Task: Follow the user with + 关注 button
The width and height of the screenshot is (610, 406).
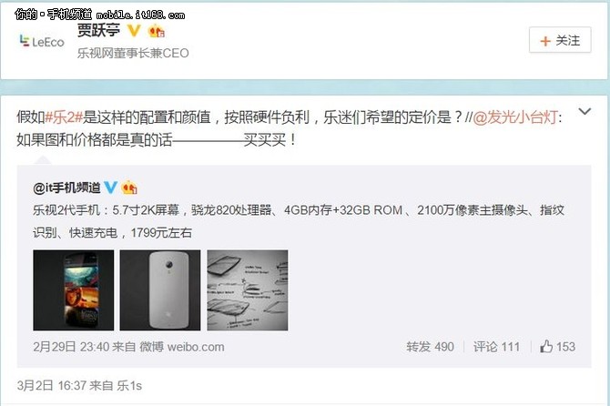Action: [560, 40]
